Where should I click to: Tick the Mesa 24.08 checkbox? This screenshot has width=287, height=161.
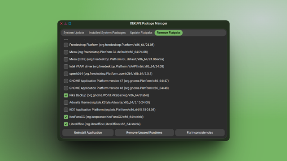click(66, 52)
